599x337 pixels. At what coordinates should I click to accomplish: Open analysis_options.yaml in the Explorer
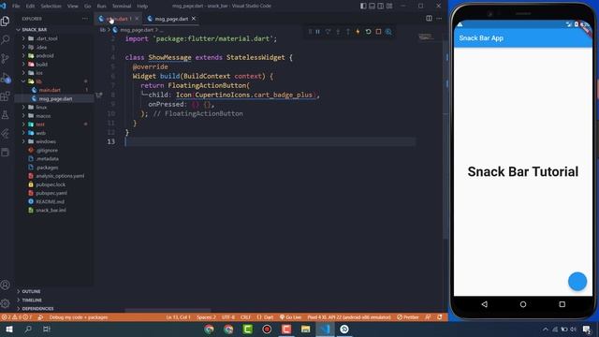60,176
